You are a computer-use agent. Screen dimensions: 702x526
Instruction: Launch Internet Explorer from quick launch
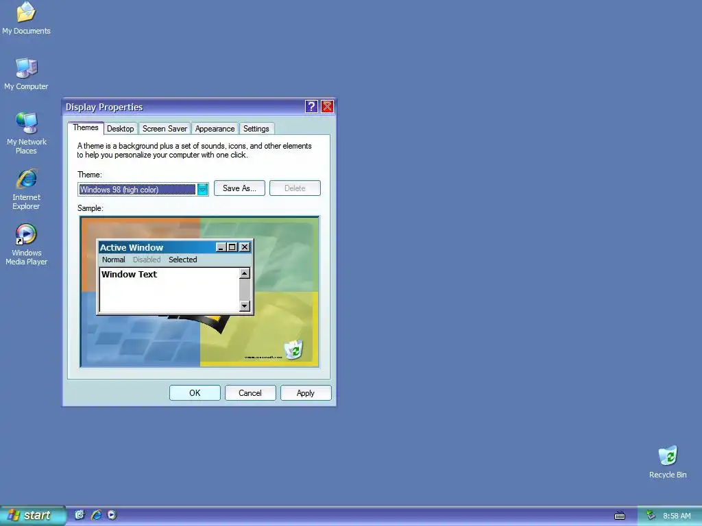point(96,515)
